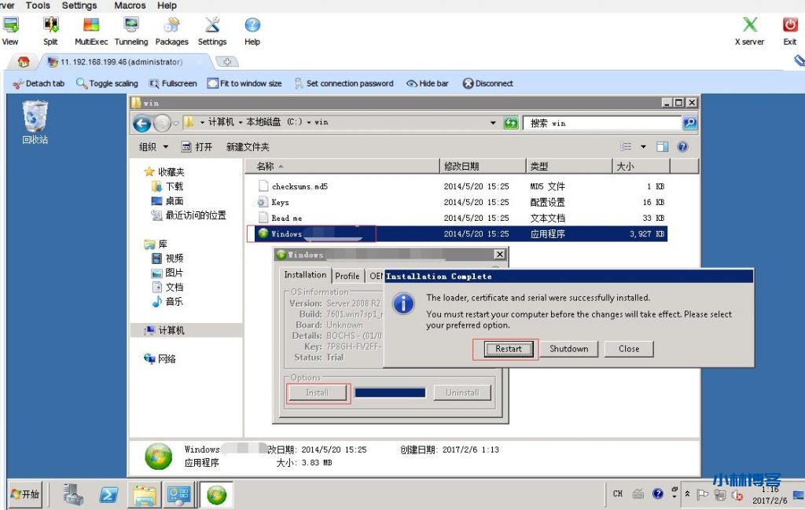Expand the view options dropdown arrow
805x510 pixels.
643,147
